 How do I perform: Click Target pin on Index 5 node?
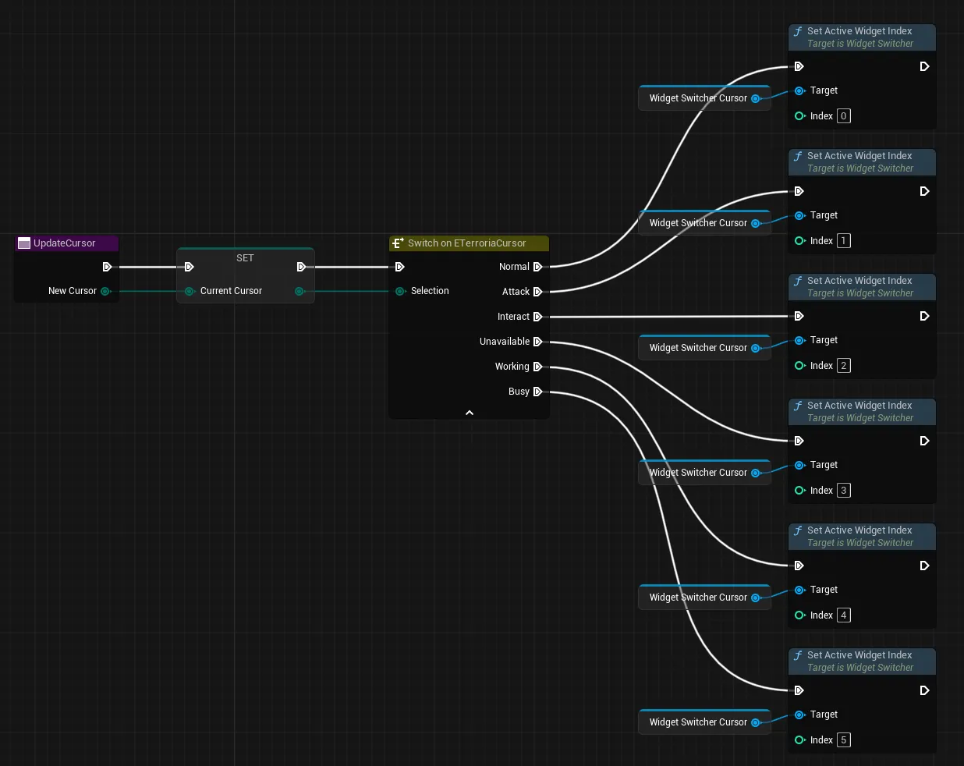coord(799,715)
